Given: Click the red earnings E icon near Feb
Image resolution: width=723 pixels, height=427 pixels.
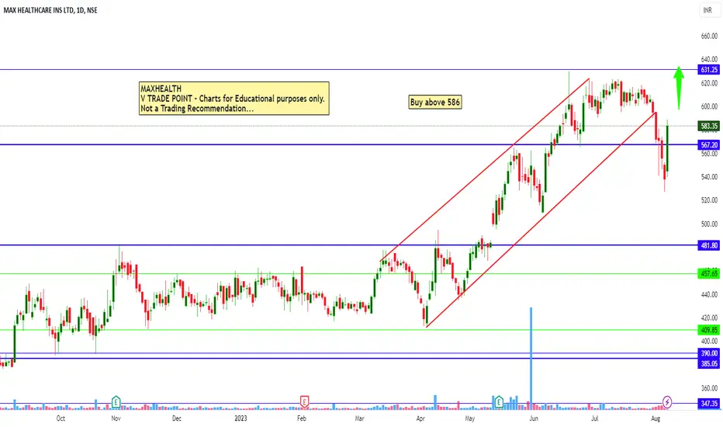Looking at the screenshot, I should [304, 401].
